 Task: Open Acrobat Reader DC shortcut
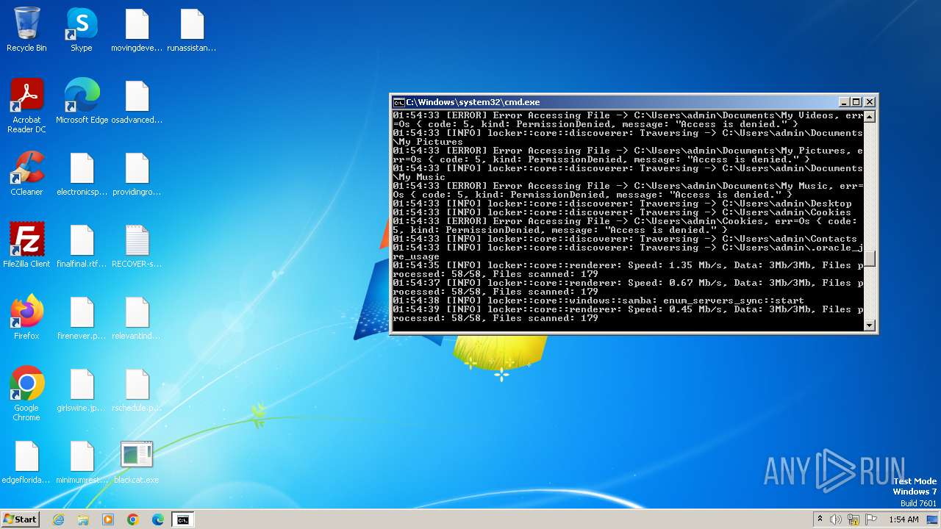[26, 106]
